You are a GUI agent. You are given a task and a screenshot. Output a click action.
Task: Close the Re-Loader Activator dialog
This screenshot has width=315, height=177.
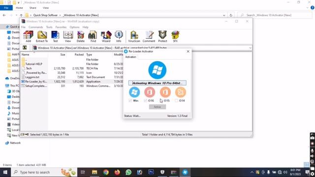click(188, 51)
